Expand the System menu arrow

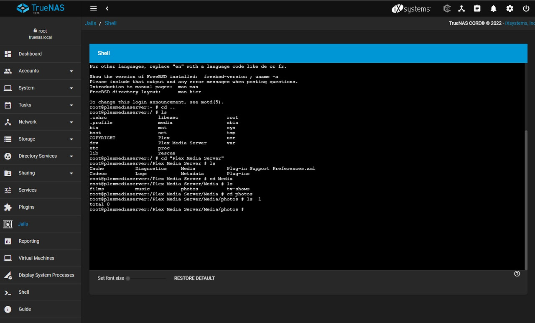71,88
